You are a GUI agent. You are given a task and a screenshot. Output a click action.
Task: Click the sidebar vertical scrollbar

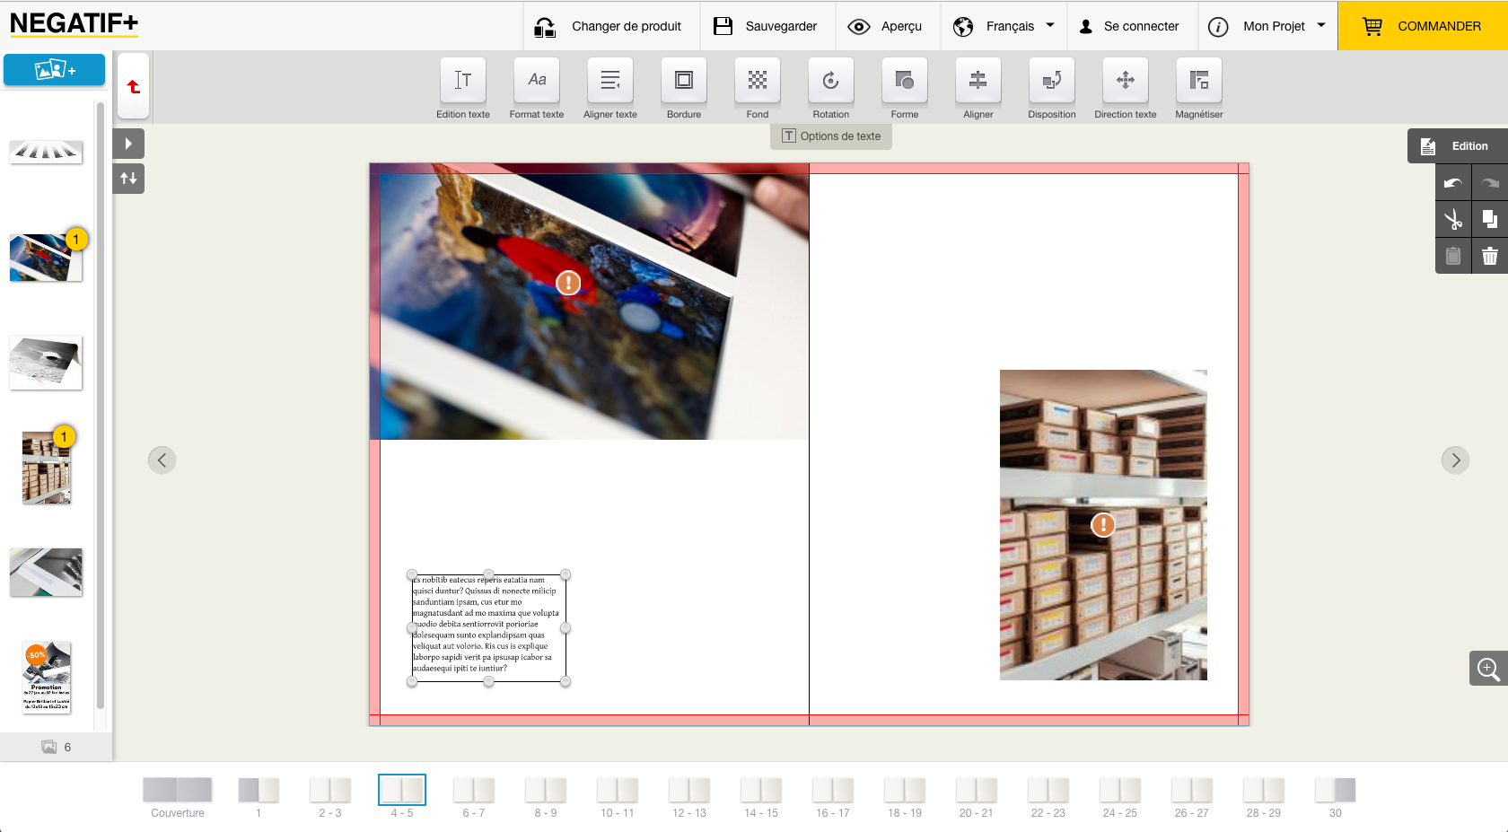pyautogui.click(x=101, y=406)
